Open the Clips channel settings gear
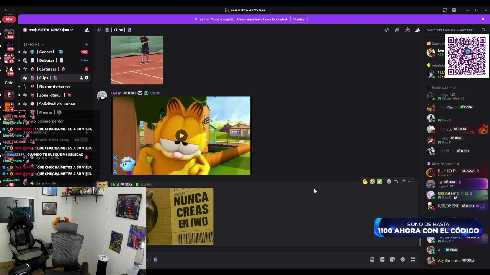Viewport: 490px width, 275px height. (x=87, y=78)
